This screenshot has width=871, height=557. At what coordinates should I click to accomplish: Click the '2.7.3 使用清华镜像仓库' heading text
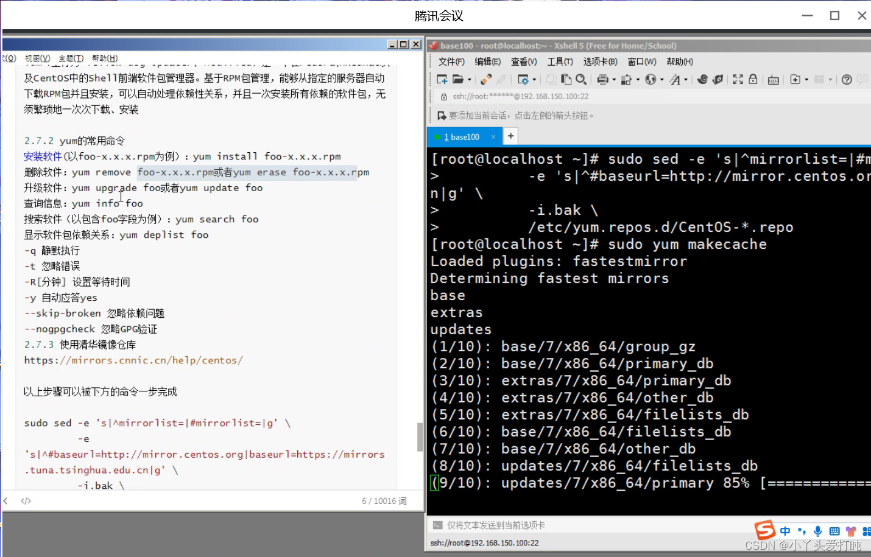(x=80, y=345)
